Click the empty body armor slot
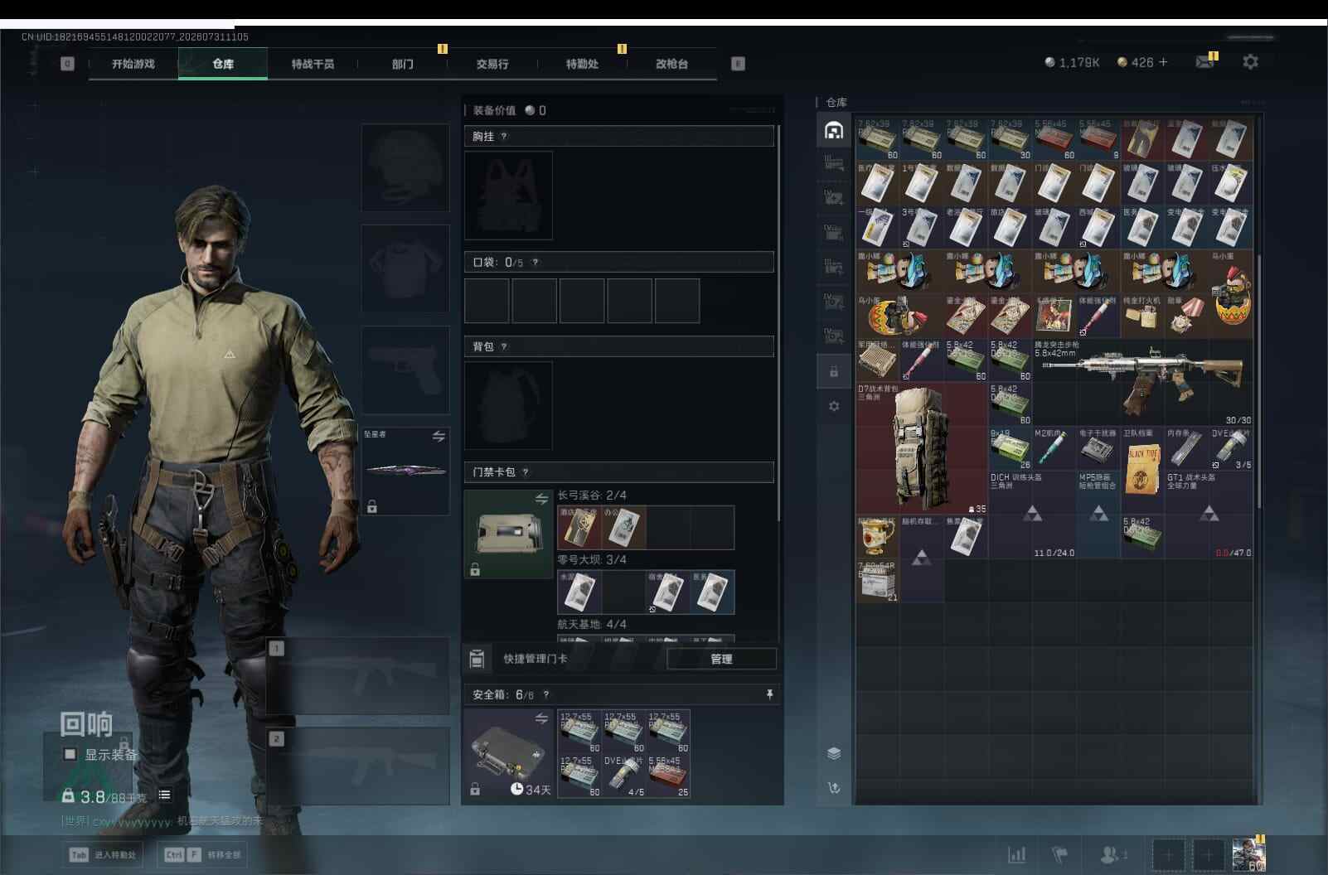 [x=405, y=268]
